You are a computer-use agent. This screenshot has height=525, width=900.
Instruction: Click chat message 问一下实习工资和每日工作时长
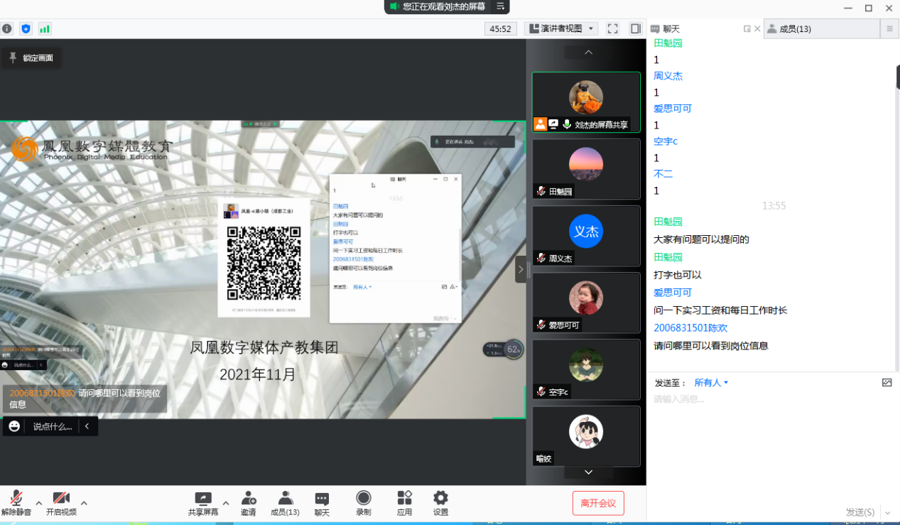coord(720,310)
